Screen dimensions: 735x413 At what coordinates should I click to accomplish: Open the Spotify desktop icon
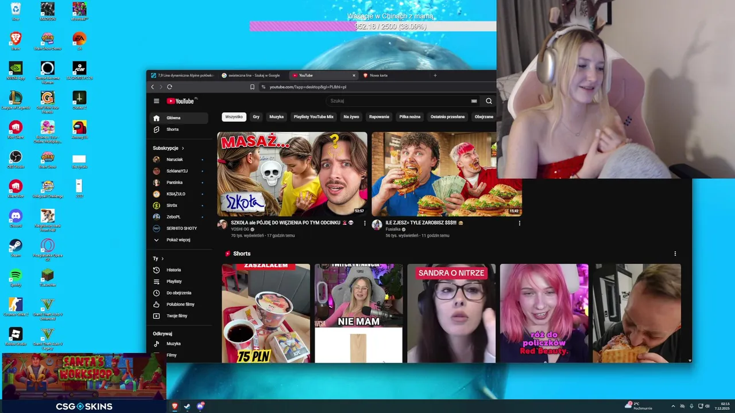(x=16, y=278)
